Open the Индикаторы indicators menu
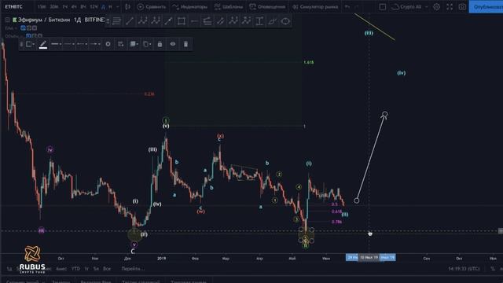 (189, 7)
